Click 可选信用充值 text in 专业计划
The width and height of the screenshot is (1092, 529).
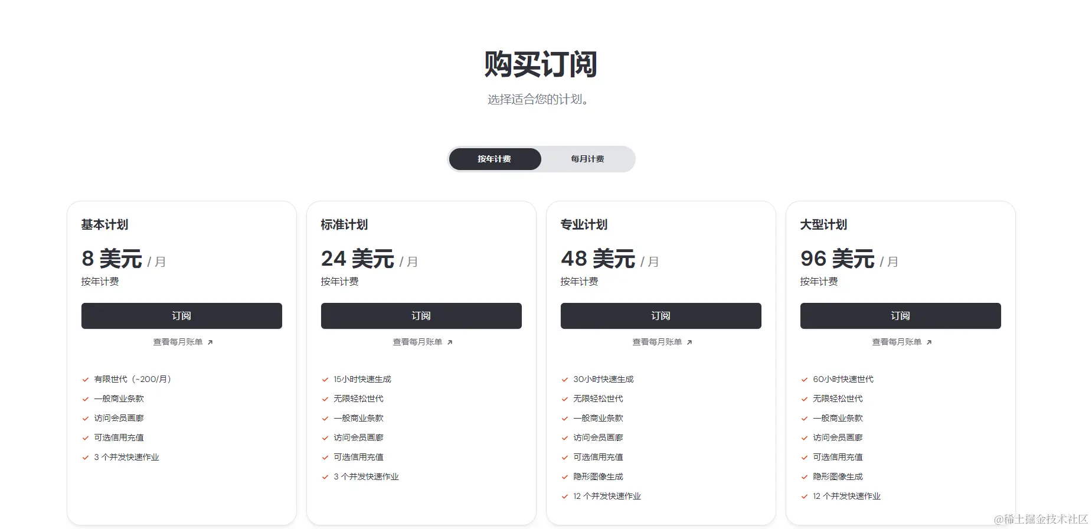click(x=598, y=457)
